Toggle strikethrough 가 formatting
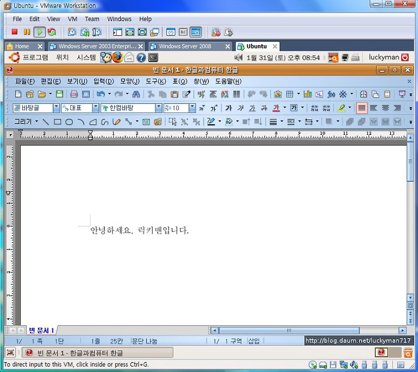Viewport: 418px width, 372px height. tap(264, 108)
